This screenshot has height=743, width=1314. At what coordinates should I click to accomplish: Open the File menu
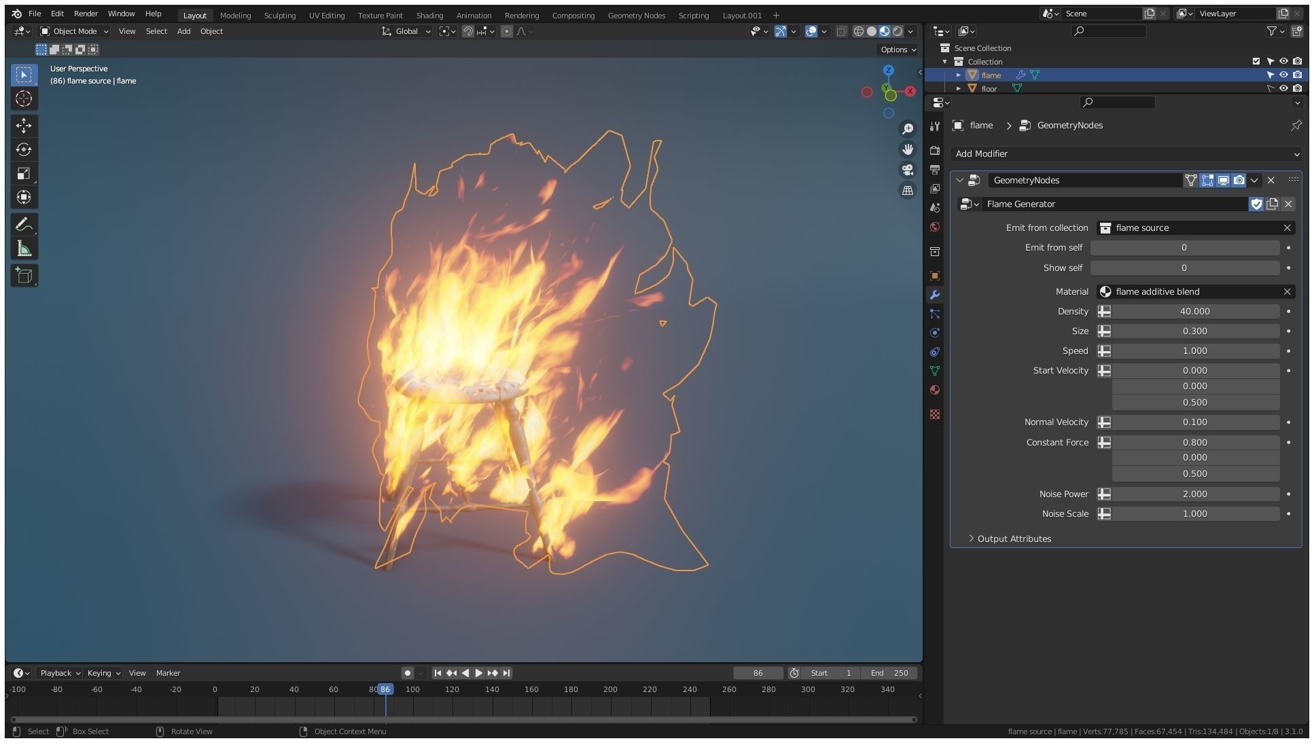tap(35, 14)
